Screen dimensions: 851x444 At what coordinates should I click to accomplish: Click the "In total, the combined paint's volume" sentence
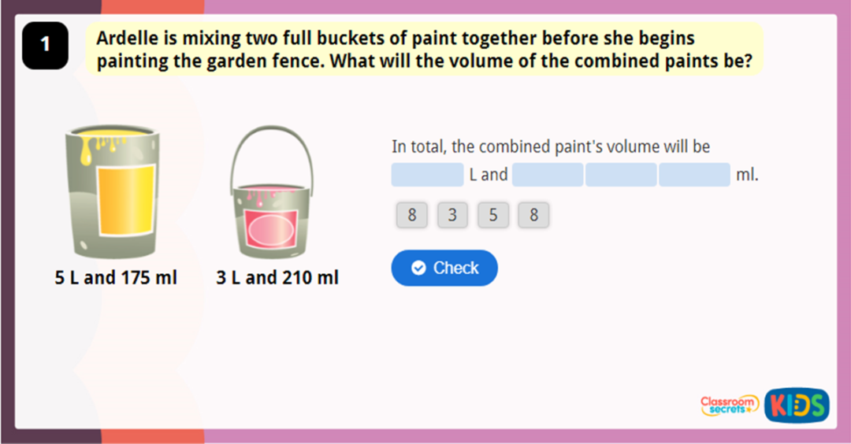coord(551,146)
